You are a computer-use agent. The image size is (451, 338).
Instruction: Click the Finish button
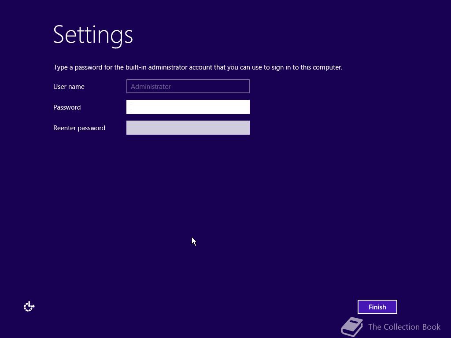click(x=377, y=307)
